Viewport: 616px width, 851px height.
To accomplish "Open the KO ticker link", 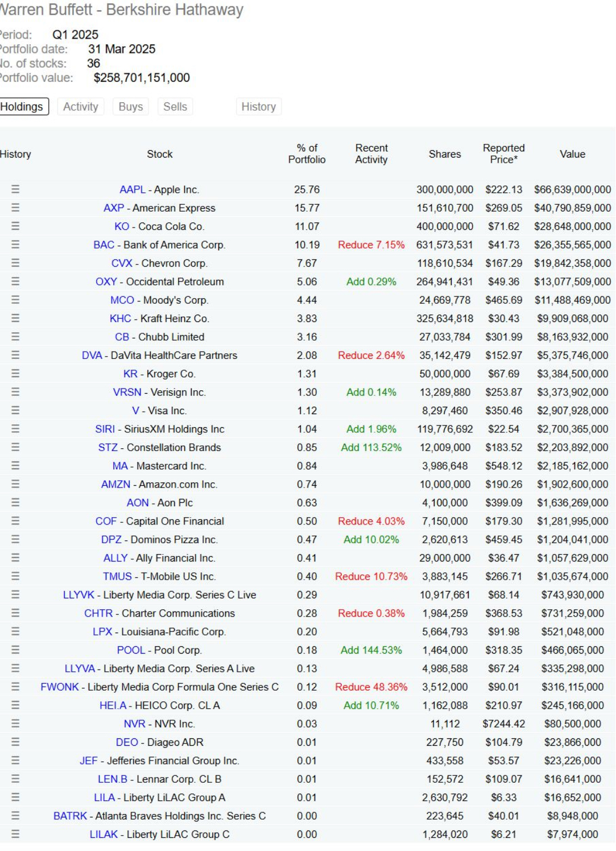I will pyautogui.click(x=122, y=226).
